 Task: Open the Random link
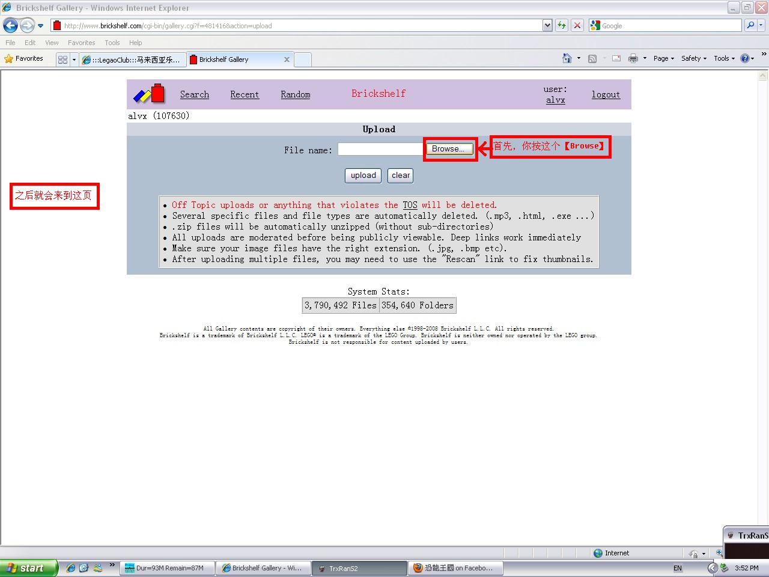click(x=296, y=94)
